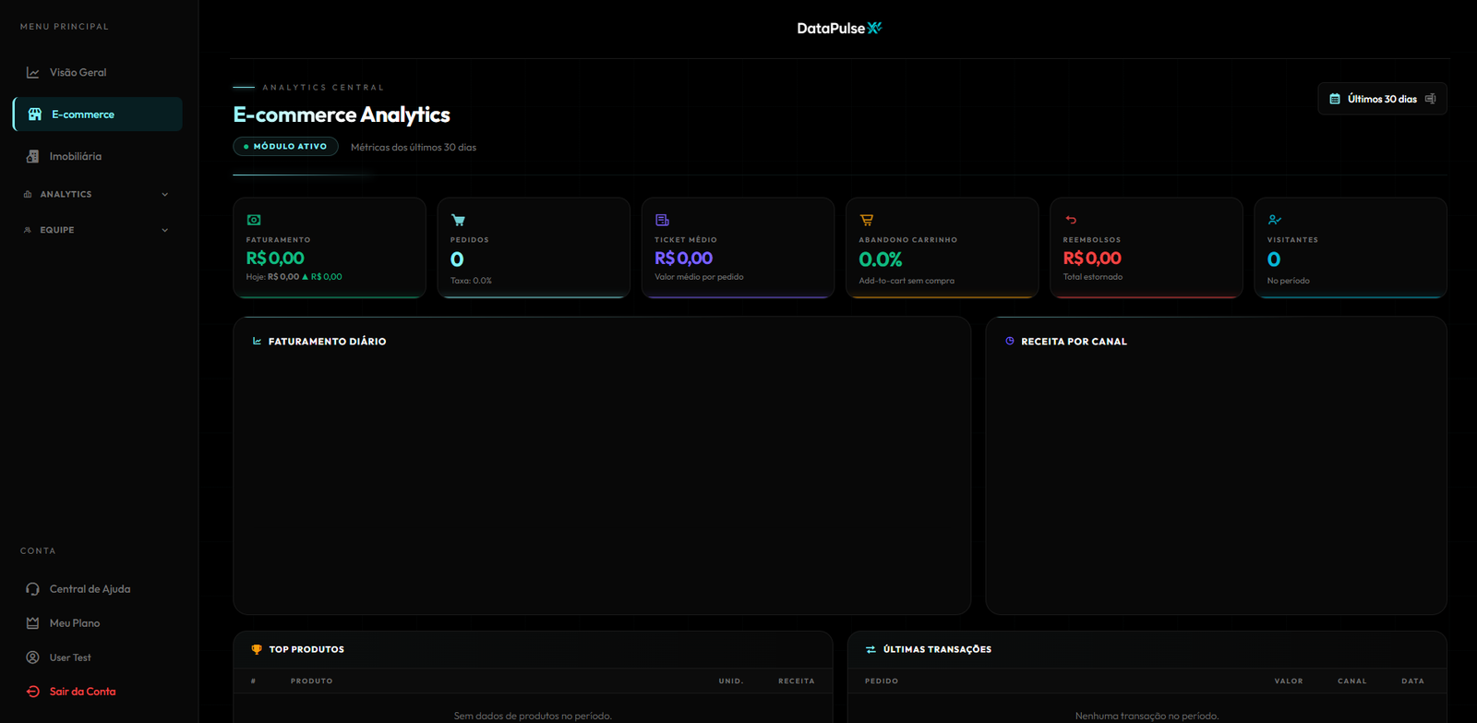Image resolution: width=1477 pixels, height=723 pixels.
Task: Open the Imobiliária menu item
Action: coord(97,156)
